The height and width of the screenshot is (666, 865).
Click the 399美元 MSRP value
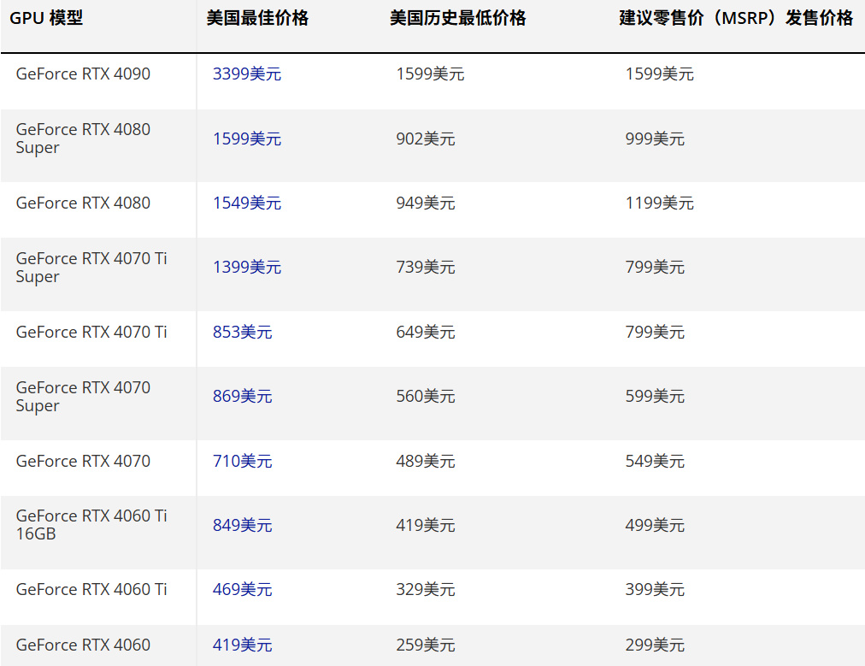655,589
